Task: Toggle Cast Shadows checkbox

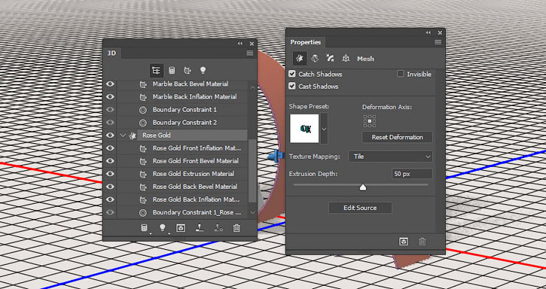Action: [x=292, y=87]
